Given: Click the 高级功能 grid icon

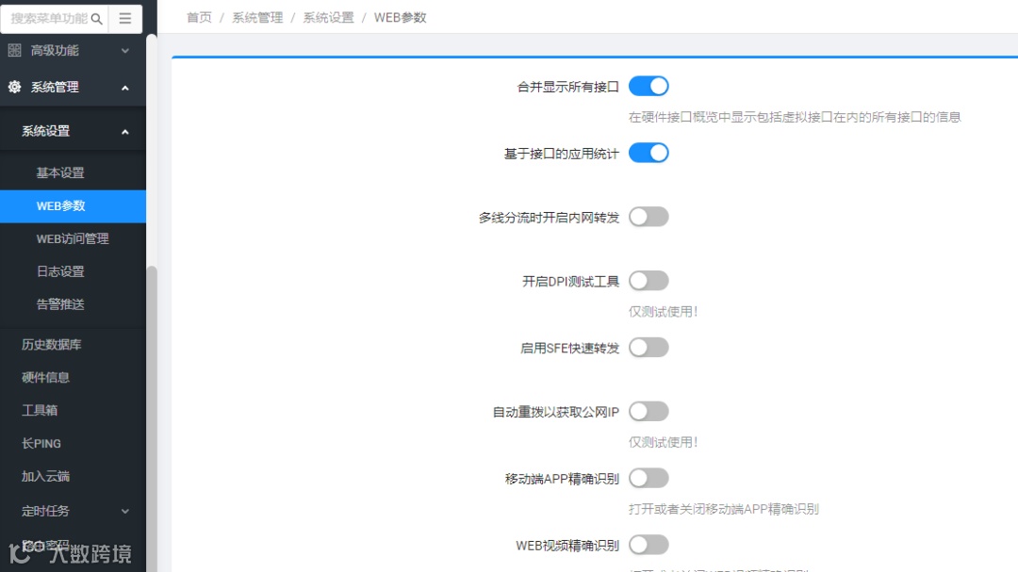Looking at the screenshot, I should (x=14, y=50).
